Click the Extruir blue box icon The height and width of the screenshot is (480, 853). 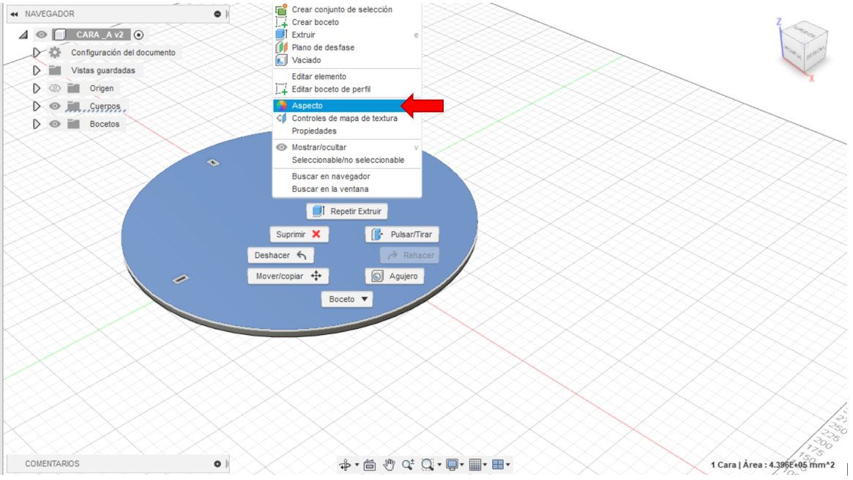[281, 34]
